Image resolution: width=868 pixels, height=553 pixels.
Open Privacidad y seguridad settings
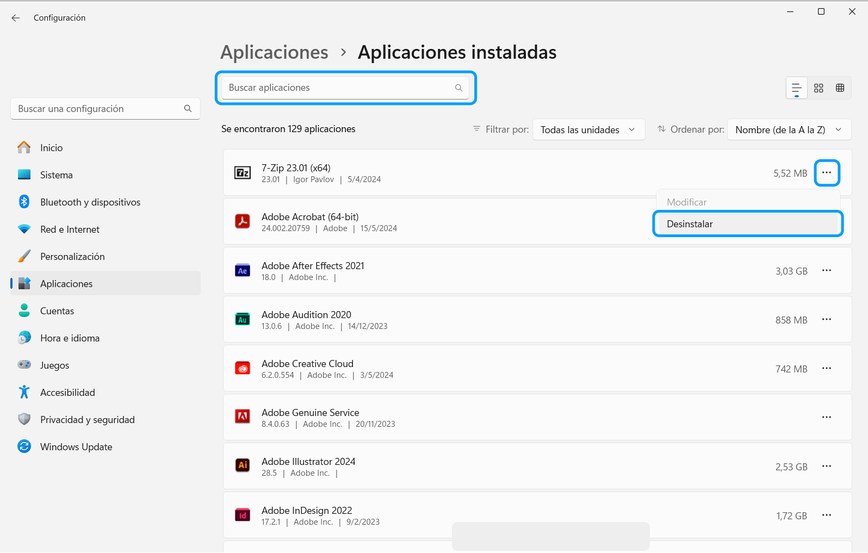(x=106, y=420)
